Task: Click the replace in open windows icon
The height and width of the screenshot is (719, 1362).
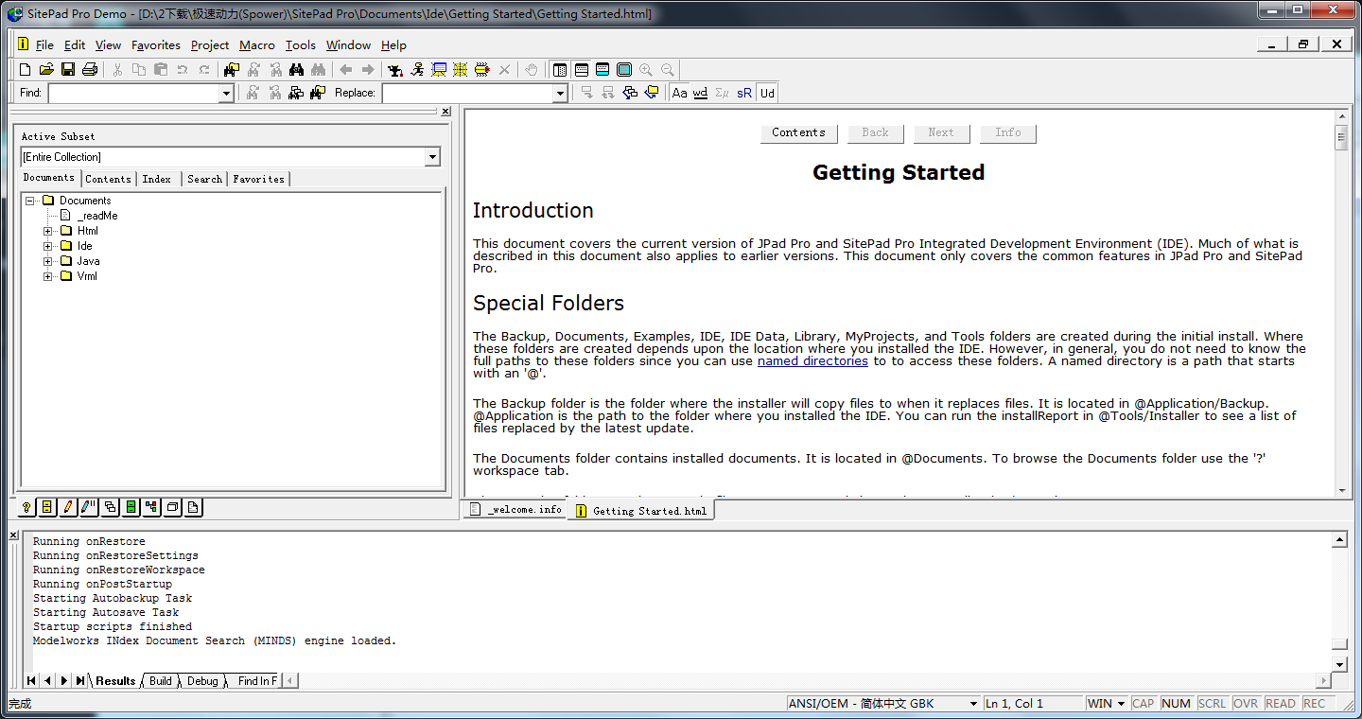Action: [x=630, y=93]
